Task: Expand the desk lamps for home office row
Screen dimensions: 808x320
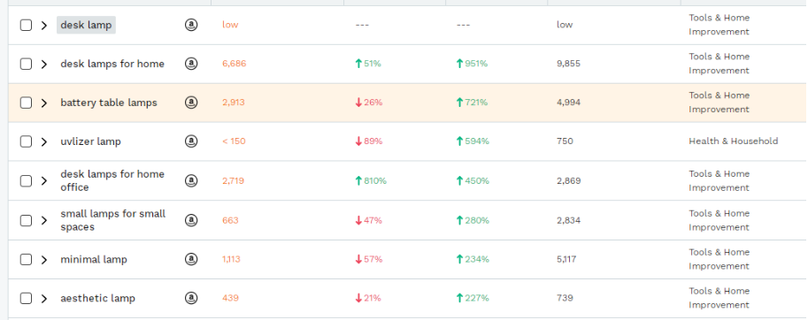Action: (44, 180)
